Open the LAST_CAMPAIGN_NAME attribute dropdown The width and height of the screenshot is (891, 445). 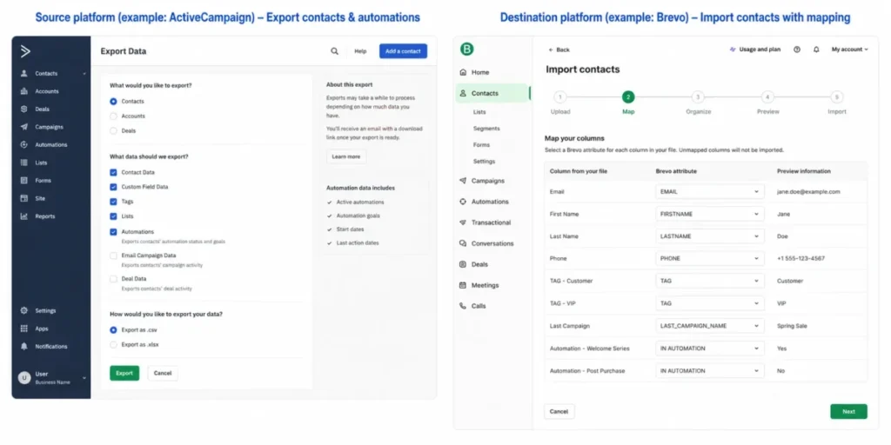(710, 326)
